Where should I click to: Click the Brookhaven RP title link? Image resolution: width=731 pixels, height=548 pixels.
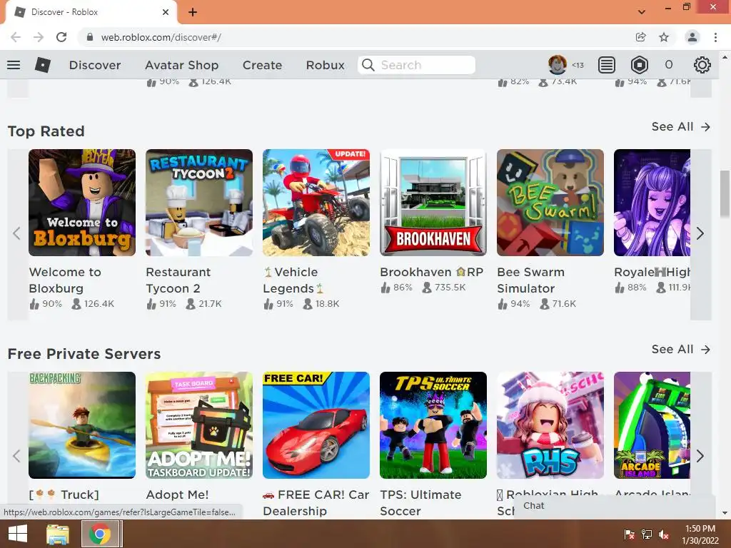pyautogui.click(x=432, y=272)
